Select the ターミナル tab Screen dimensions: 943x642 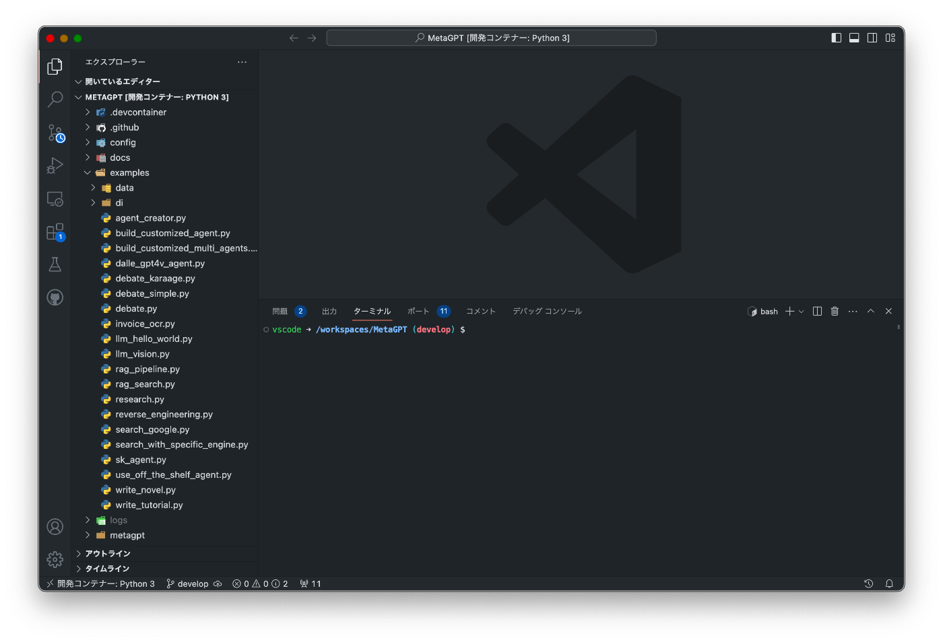pyautogui.click(x=372, y=311)
